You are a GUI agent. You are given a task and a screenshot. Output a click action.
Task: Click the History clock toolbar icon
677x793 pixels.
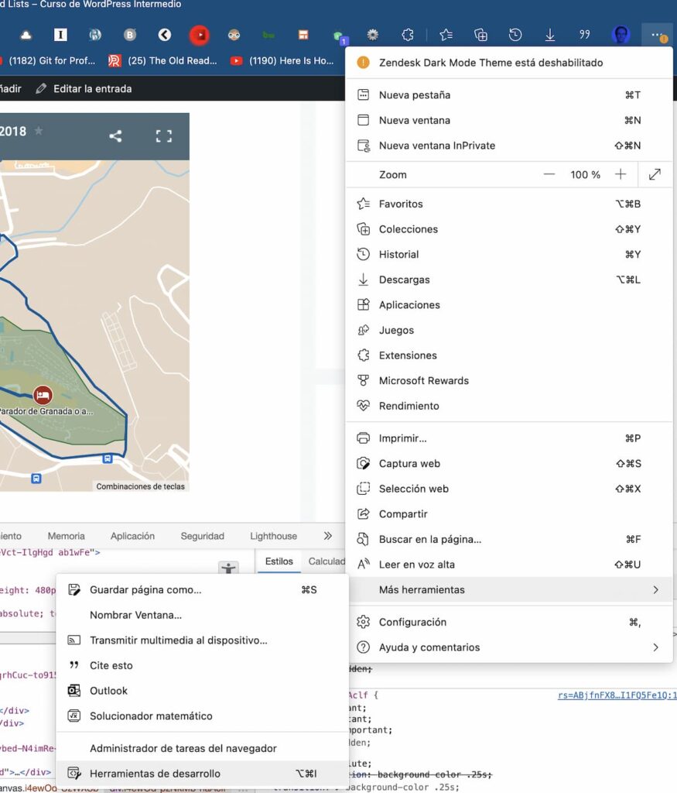(x=515, y=35)
